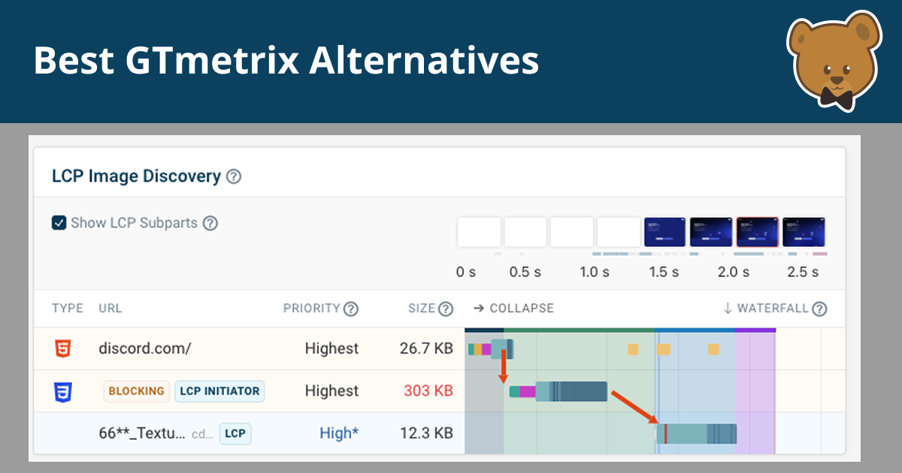Click the BLOCKING badge
This screenshot has width=902, height=473.
point(136,391)
